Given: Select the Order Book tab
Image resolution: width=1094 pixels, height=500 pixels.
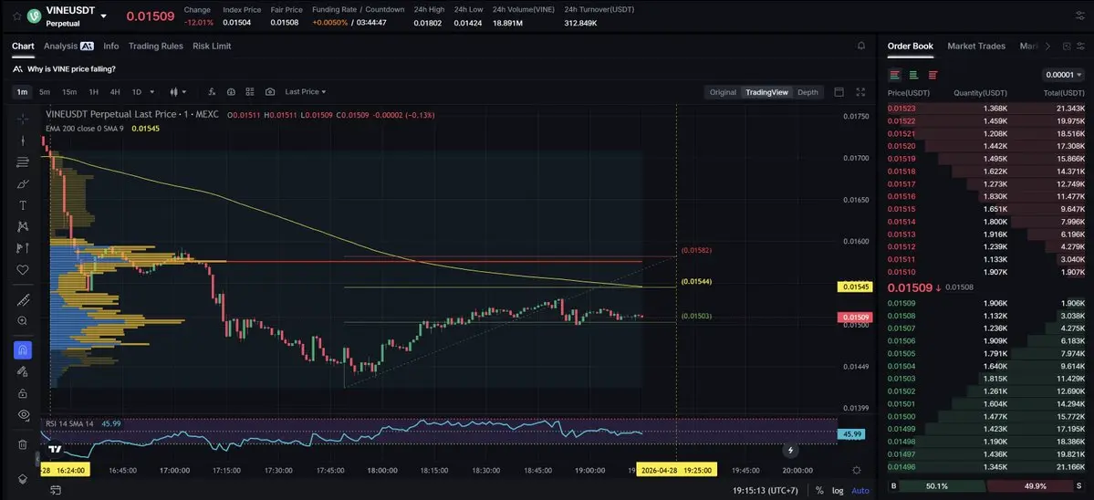Looking at the screenshot, I should point(910,46).
